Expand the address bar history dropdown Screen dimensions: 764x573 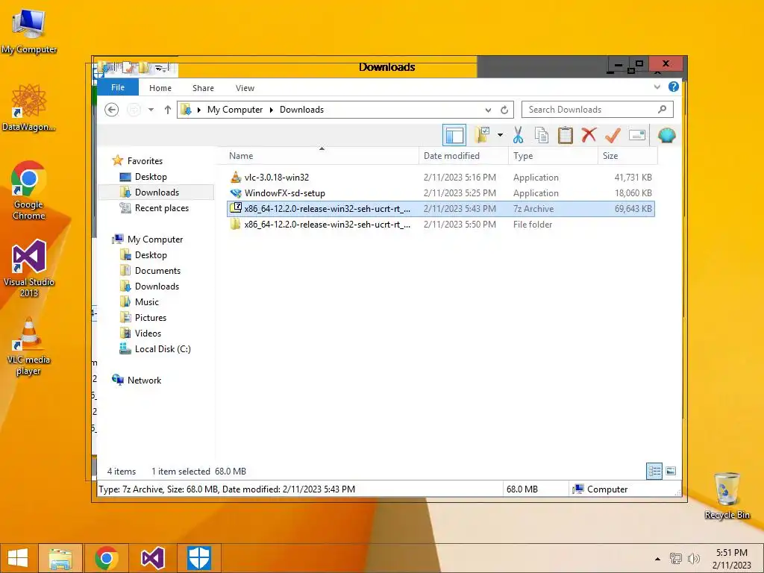(488, 110)
